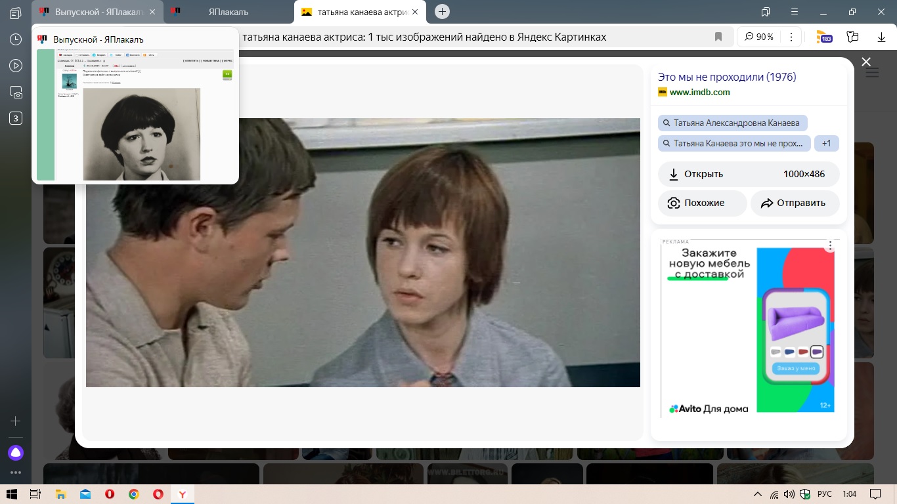Open the tab counter showing 3
This screenshot has width=897, height=504.
click(x=16, y=119)
